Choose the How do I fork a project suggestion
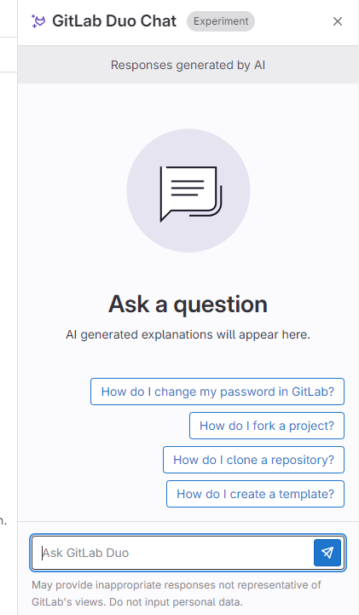The image size is (359, 615). click(x=267, y=426)
